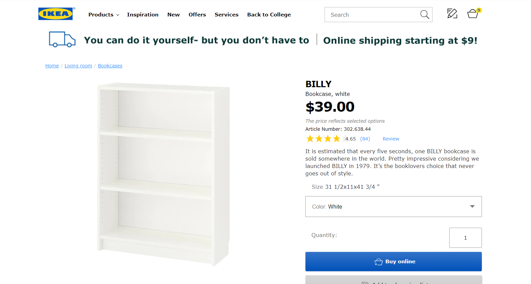Focus the Search text field
Screen dimensions: 531x284
(x=372, y=15)
